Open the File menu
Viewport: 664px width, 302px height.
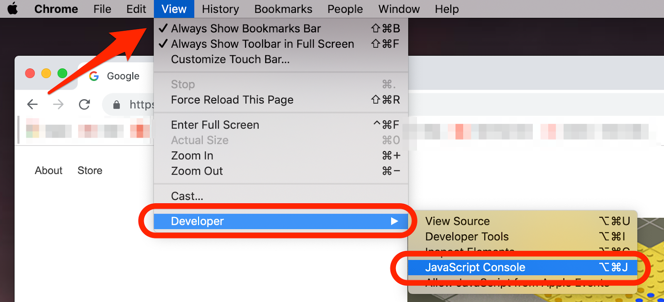(103, 9)
